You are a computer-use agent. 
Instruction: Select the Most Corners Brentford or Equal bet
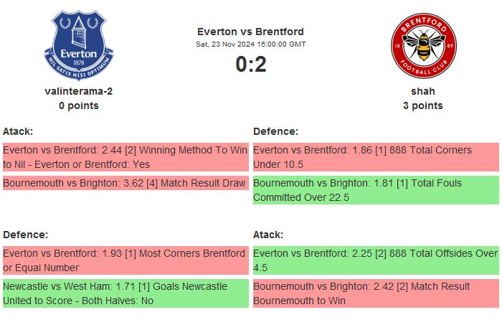(125, 260)
